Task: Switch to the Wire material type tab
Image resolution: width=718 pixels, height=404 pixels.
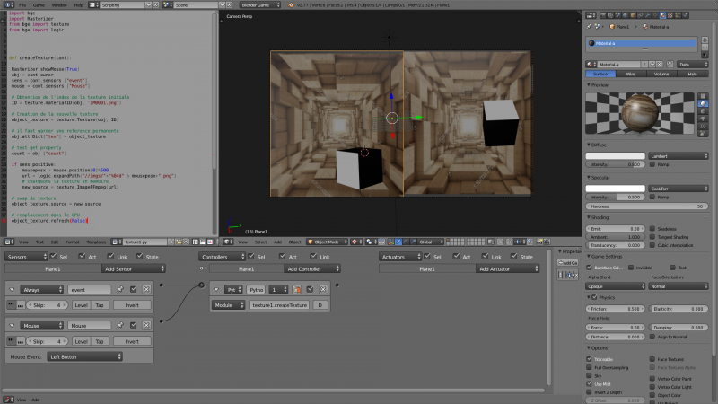Action: (631, 74)
